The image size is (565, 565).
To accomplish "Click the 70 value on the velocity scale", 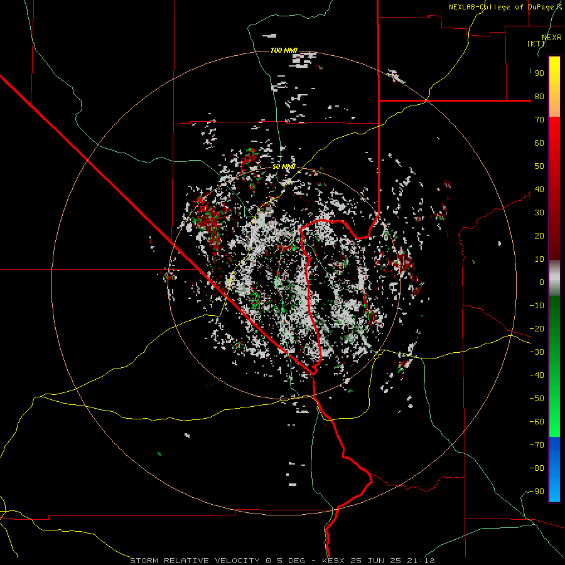I will 539,120.
